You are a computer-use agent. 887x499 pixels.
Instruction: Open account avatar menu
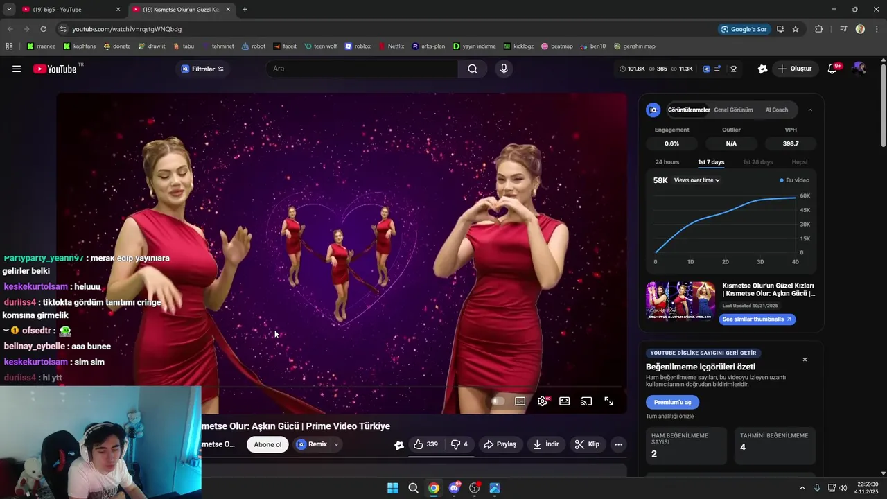tap(859, 69)
